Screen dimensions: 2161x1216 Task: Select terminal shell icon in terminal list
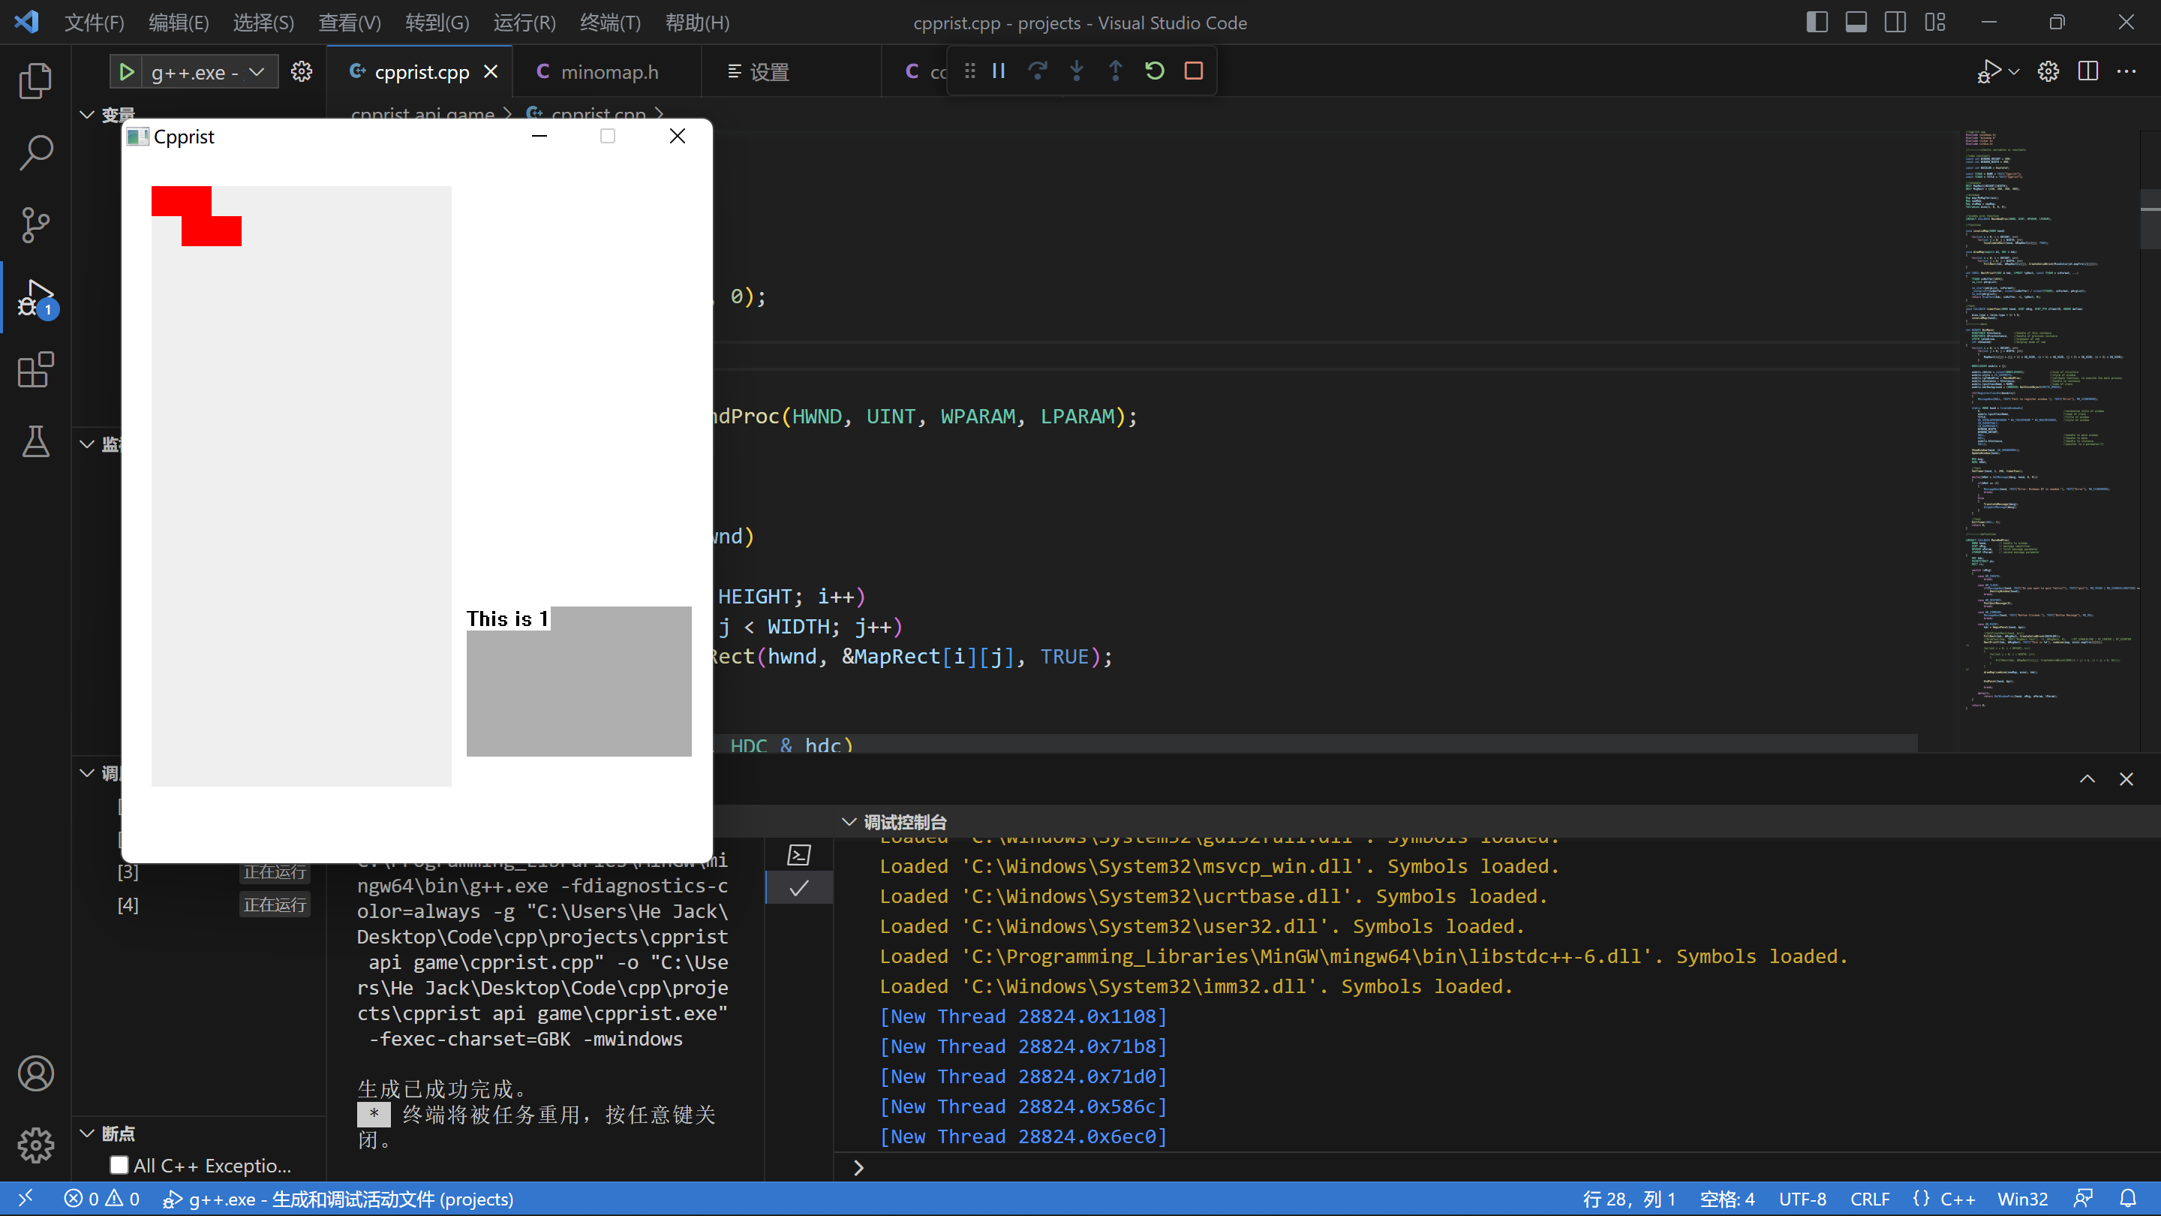[x=799, y=855]
